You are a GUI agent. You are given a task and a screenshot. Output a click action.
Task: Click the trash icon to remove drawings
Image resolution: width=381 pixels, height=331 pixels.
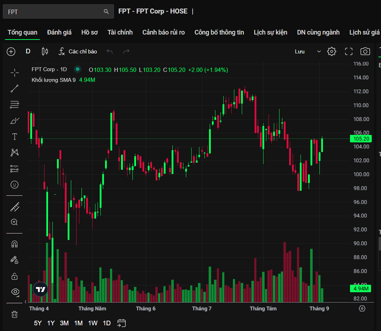[x=15, y=314]
